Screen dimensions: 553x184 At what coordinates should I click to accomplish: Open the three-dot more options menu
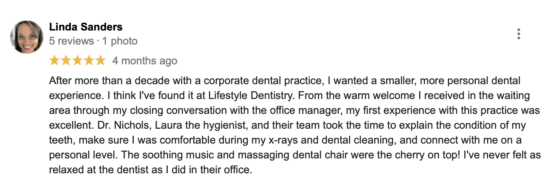click(518, 34)
